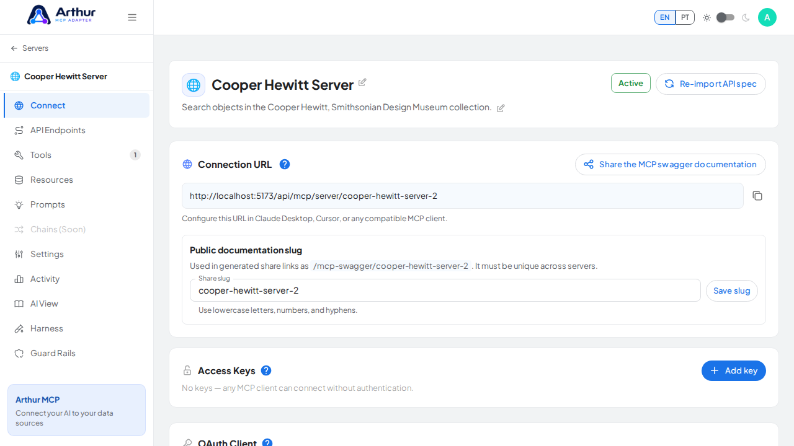Click Re-import API spec button
Screen dimensions: 794x446
(x=711, y=84)
